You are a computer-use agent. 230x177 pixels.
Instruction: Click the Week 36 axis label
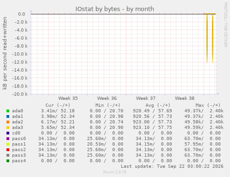(x=107, y=98)
